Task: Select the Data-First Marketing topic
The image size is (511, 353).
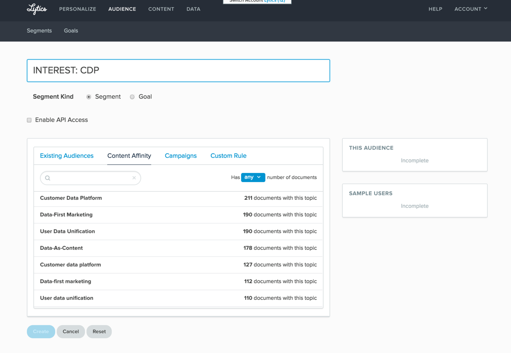Action: pos(178,215)
